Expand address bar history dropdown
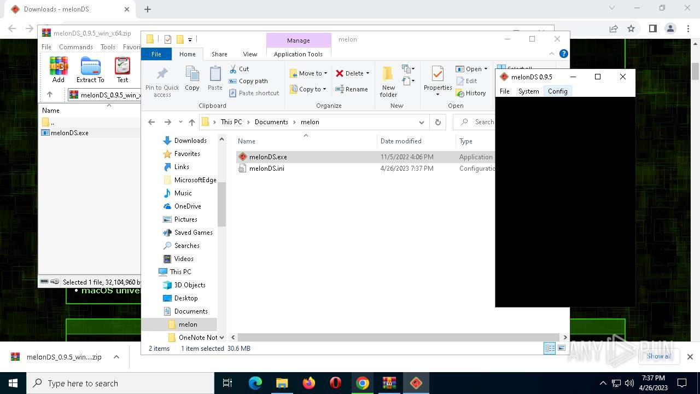The image size is (700, 394). 421,122
